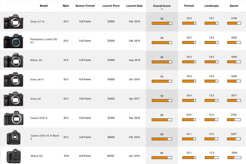Image resolution: width=246 pixels, height=164 pixels.
Task: Open the Canon EOS R model link
Action: point(39,118)
